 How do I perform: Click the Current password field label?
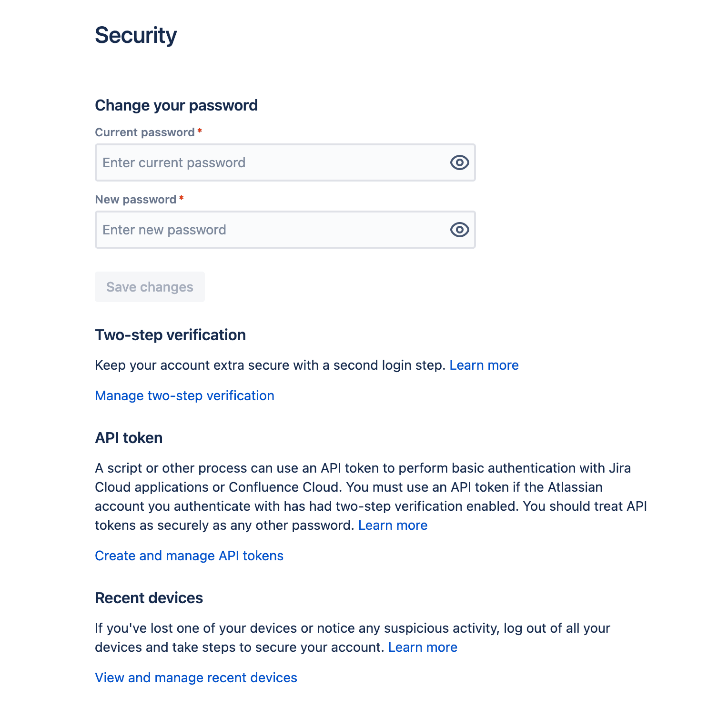coord(145,132)
